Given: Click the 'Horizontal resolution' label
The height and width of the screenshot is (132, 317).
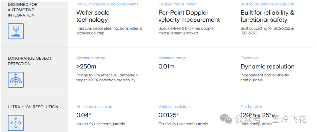Looking at the screenshot, I should coord(94,107).
